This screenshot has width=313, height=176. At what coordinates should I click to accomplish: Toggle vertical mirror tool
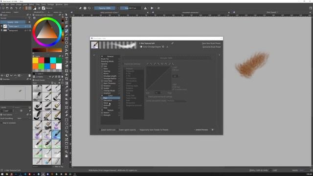click(152, 8)
